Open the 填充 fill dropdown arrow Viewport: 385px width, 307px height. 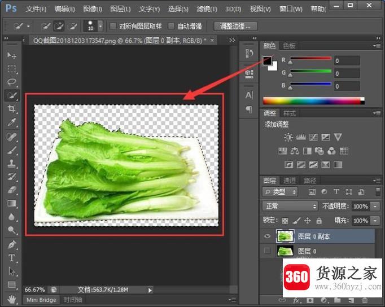pos(375,221)
